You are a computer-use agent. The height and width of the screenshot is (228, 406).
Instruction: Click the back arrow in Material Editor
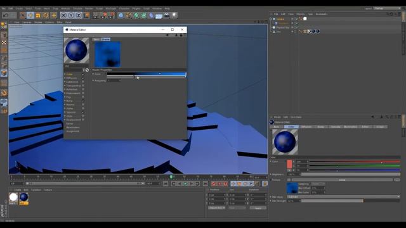coord(167,35)
